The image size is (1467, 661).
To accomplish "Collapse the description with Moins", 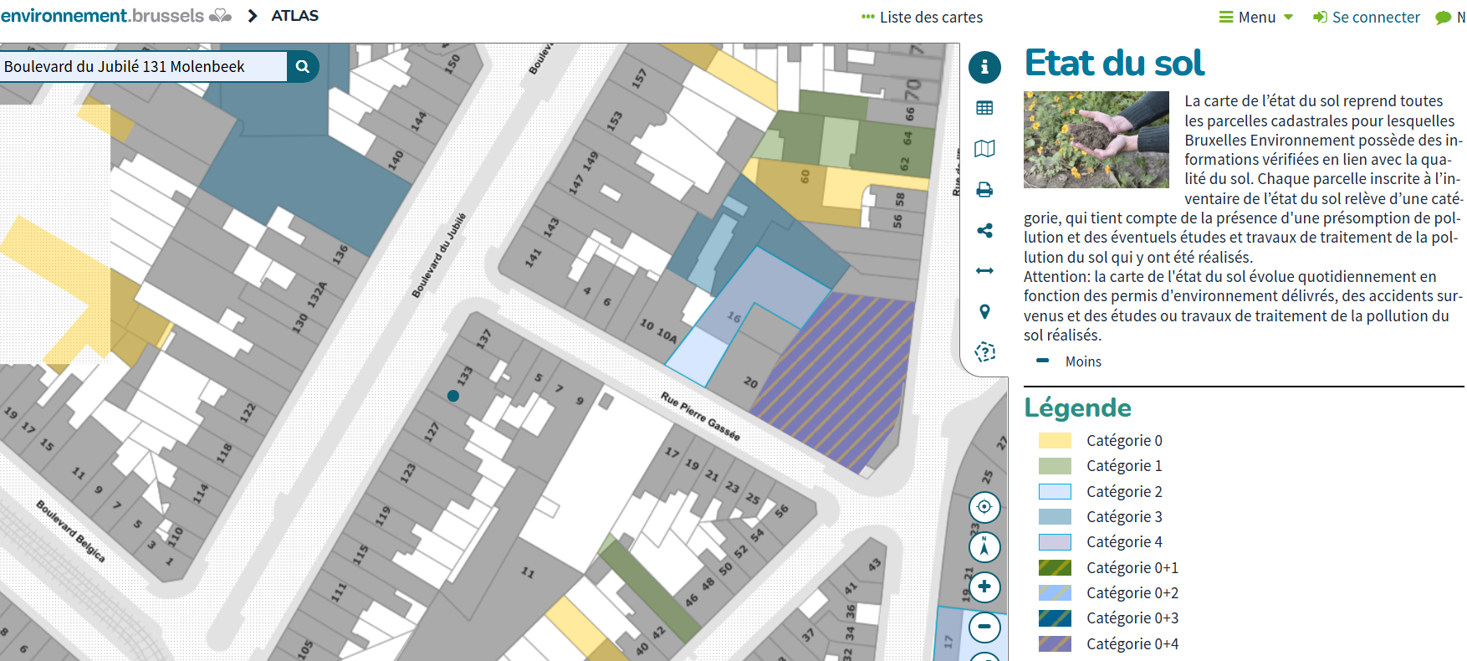I will click(x=1082, y=361).
